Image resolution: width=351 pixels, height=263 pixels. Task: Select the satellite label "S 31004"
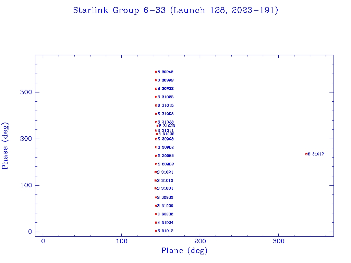point(165,223)
